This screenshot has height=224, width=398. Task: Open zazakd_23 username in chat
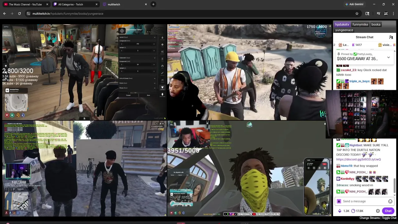click(x=349, y=70)
